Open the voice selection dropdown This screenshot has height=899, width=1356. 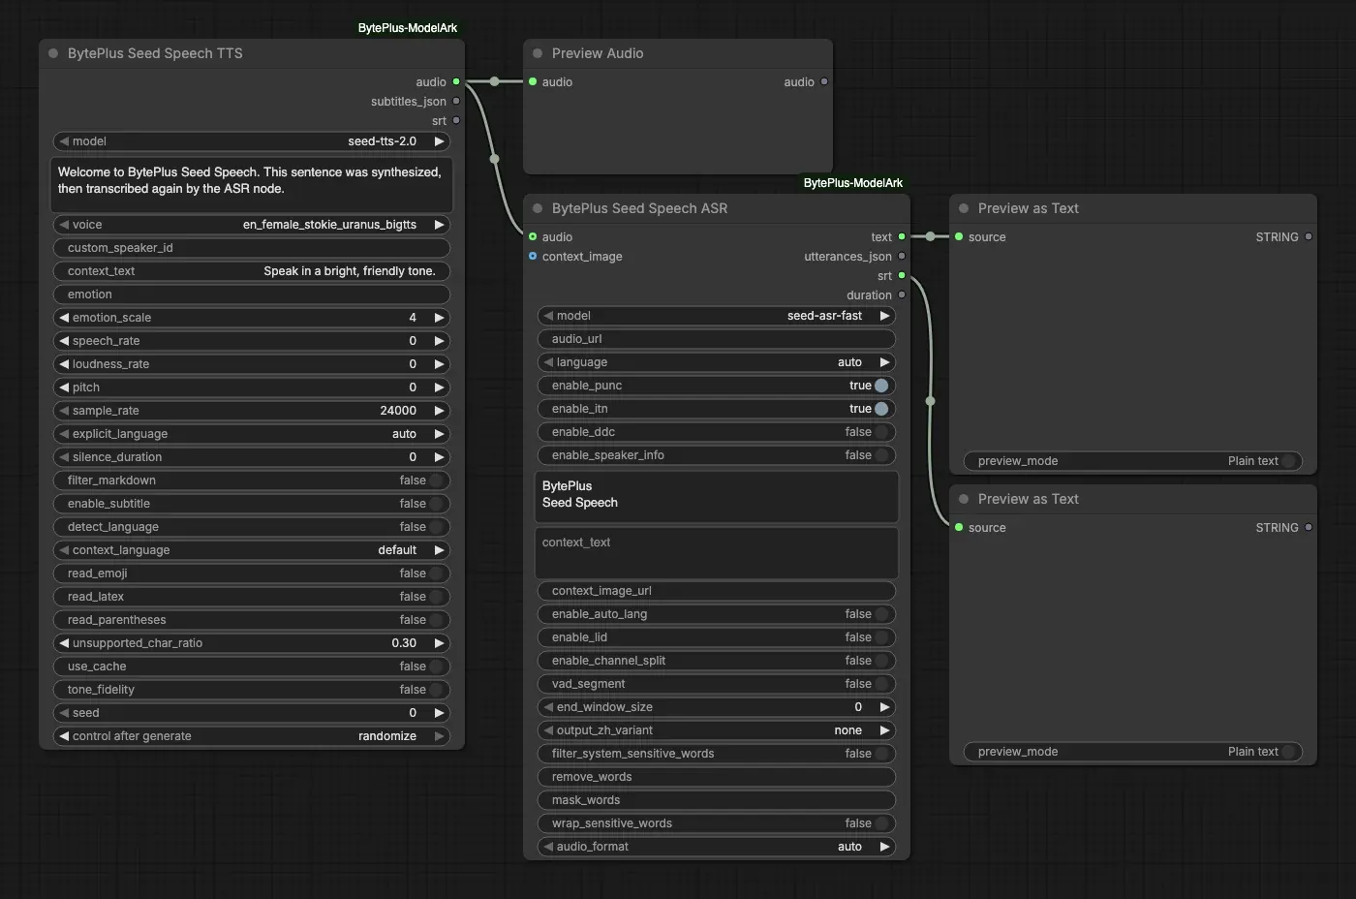pyautogui.click(x=252, y=225)
